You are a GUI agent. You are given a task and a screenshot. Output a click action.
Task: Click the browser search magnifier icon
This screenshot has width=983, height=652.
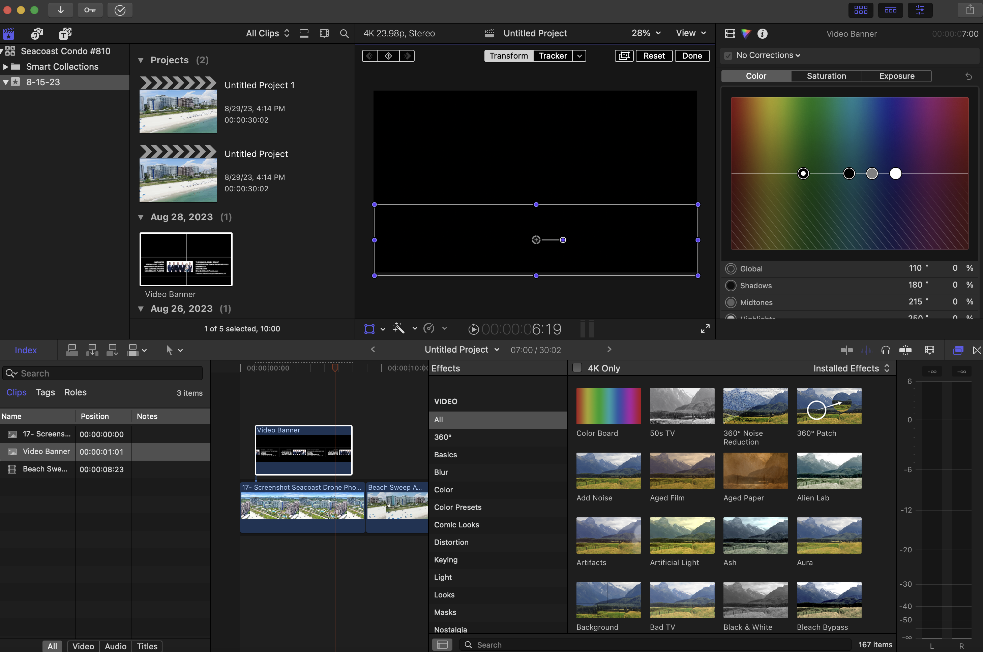pyautogui.click(x=344, y=34)
